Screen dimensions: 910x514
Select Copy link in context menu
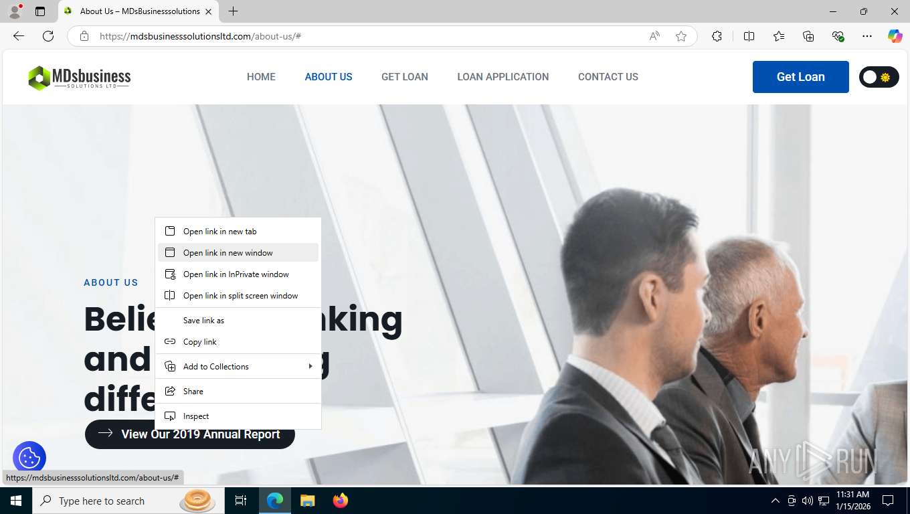[238, 342]
